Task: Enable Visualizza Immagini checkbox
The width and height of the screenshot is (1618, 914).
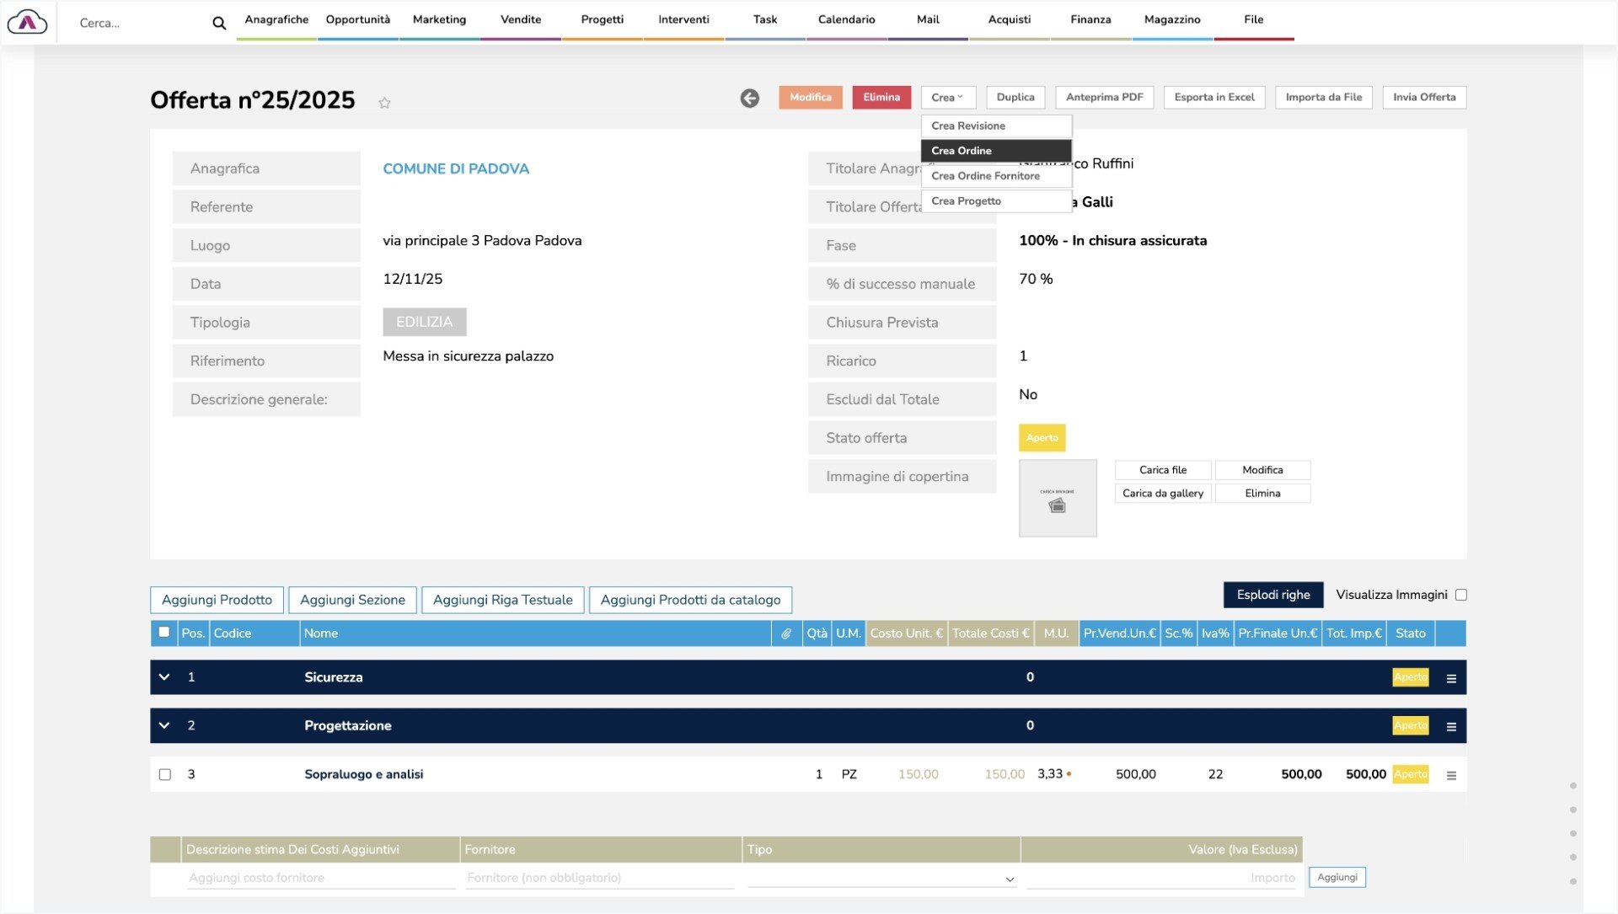Action: [1461, 595]
